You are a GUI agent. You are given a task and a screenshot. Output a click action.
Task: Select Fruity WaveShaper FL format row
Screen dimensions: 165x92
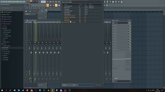coord(82,6)
